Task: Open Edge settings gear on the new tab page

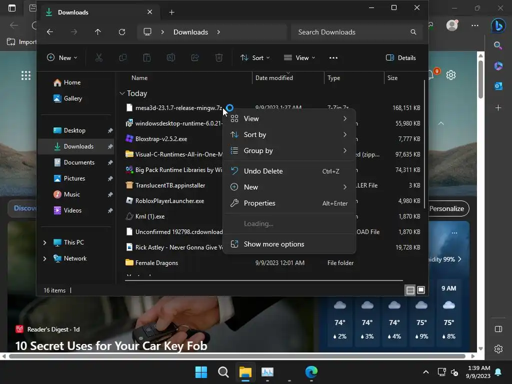Action: point(451,75)
